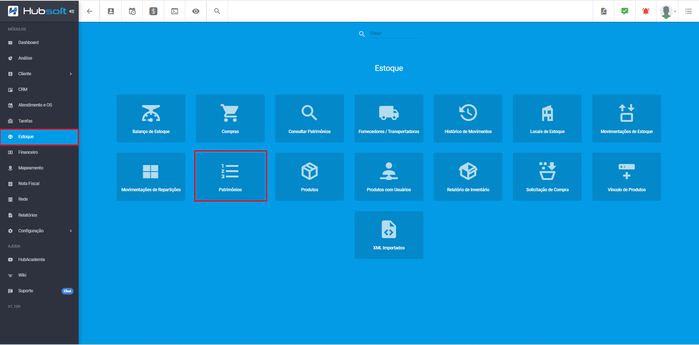Open Tarefas in sidebar
The image size is (699, 345).
coord(39,121)
